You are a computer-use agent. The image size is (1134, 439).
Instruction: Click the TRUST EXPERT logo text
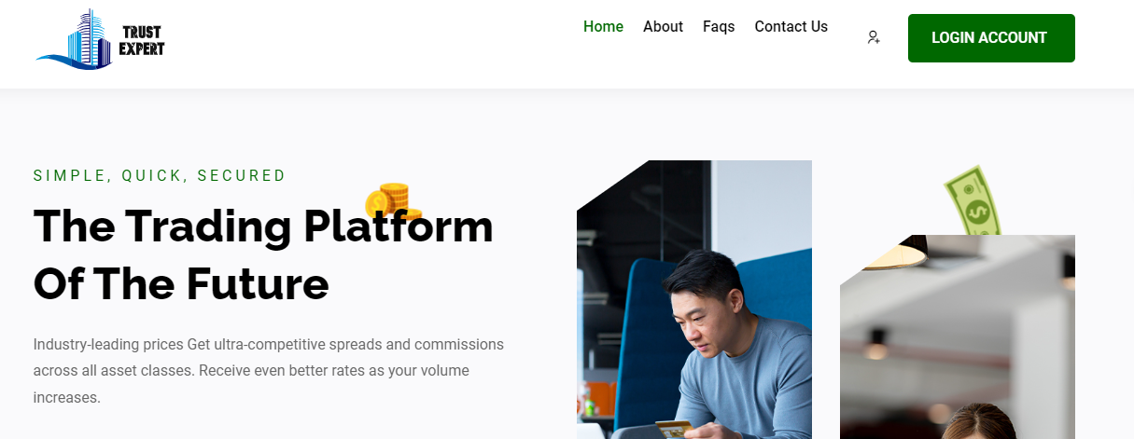[142, 41]
